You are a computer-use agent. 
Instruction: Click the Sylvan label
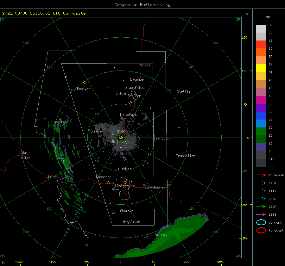click(121, 93)
